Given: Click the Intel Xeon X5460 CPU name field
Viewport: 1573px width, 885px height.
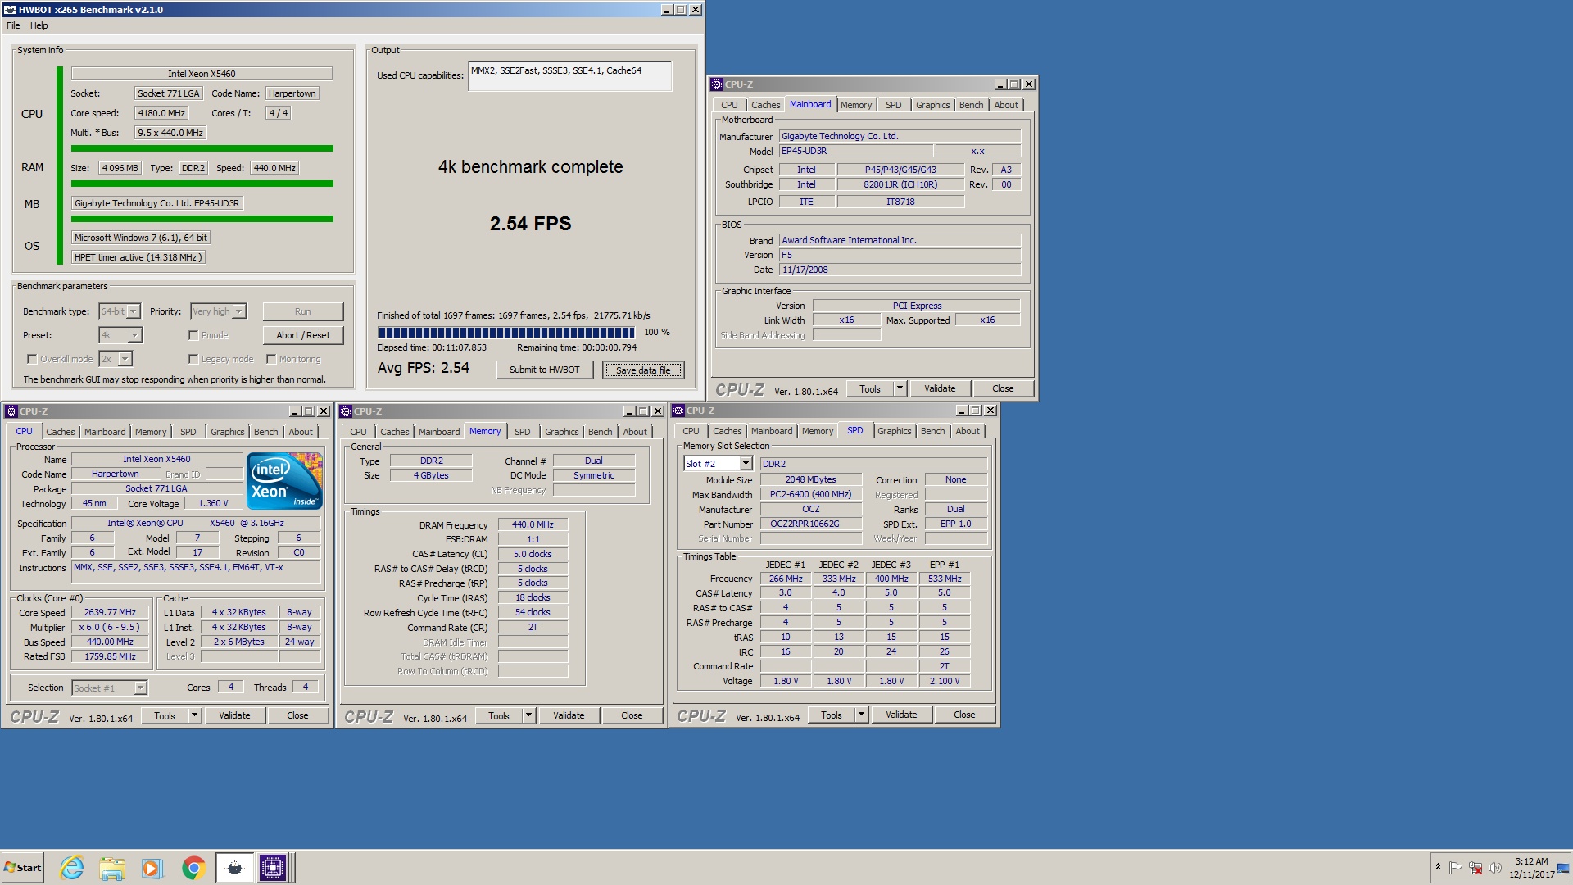Looking at the screenshot, I should (x=202, y=74).
